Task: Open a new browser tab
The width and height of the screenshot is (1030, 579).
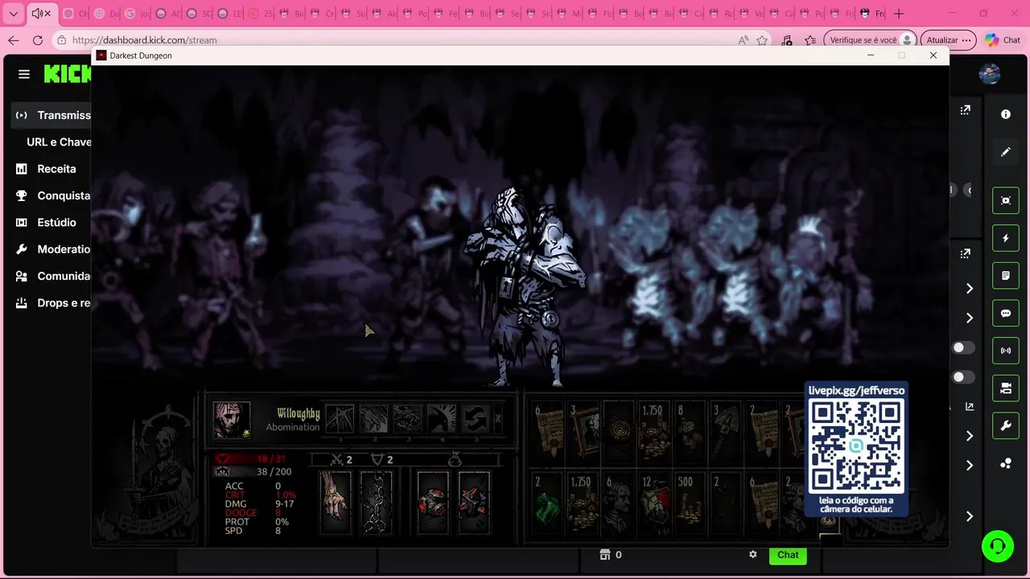Action: [x=899, y=14]
